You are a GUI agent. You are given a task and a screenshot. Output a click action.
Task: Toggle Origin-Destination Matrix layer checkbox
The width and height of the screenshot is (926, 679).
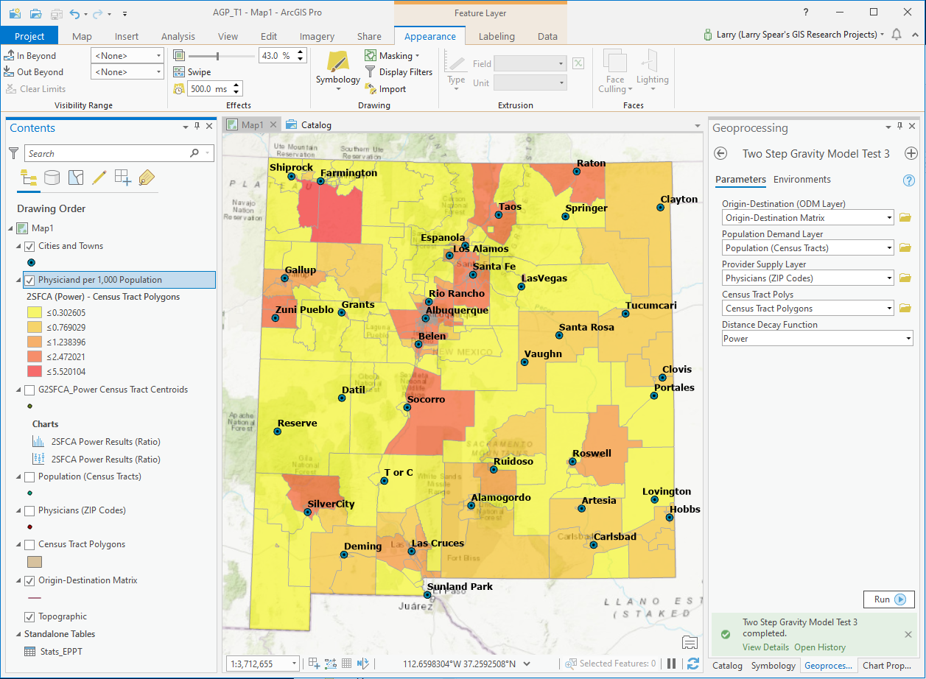pos(30,580)
